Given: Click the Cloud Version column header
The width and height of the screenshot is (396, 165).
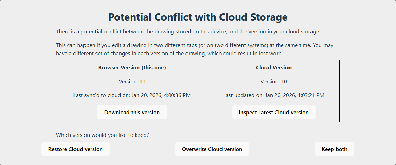Looking at the screenshot, I should click(273, 68).
